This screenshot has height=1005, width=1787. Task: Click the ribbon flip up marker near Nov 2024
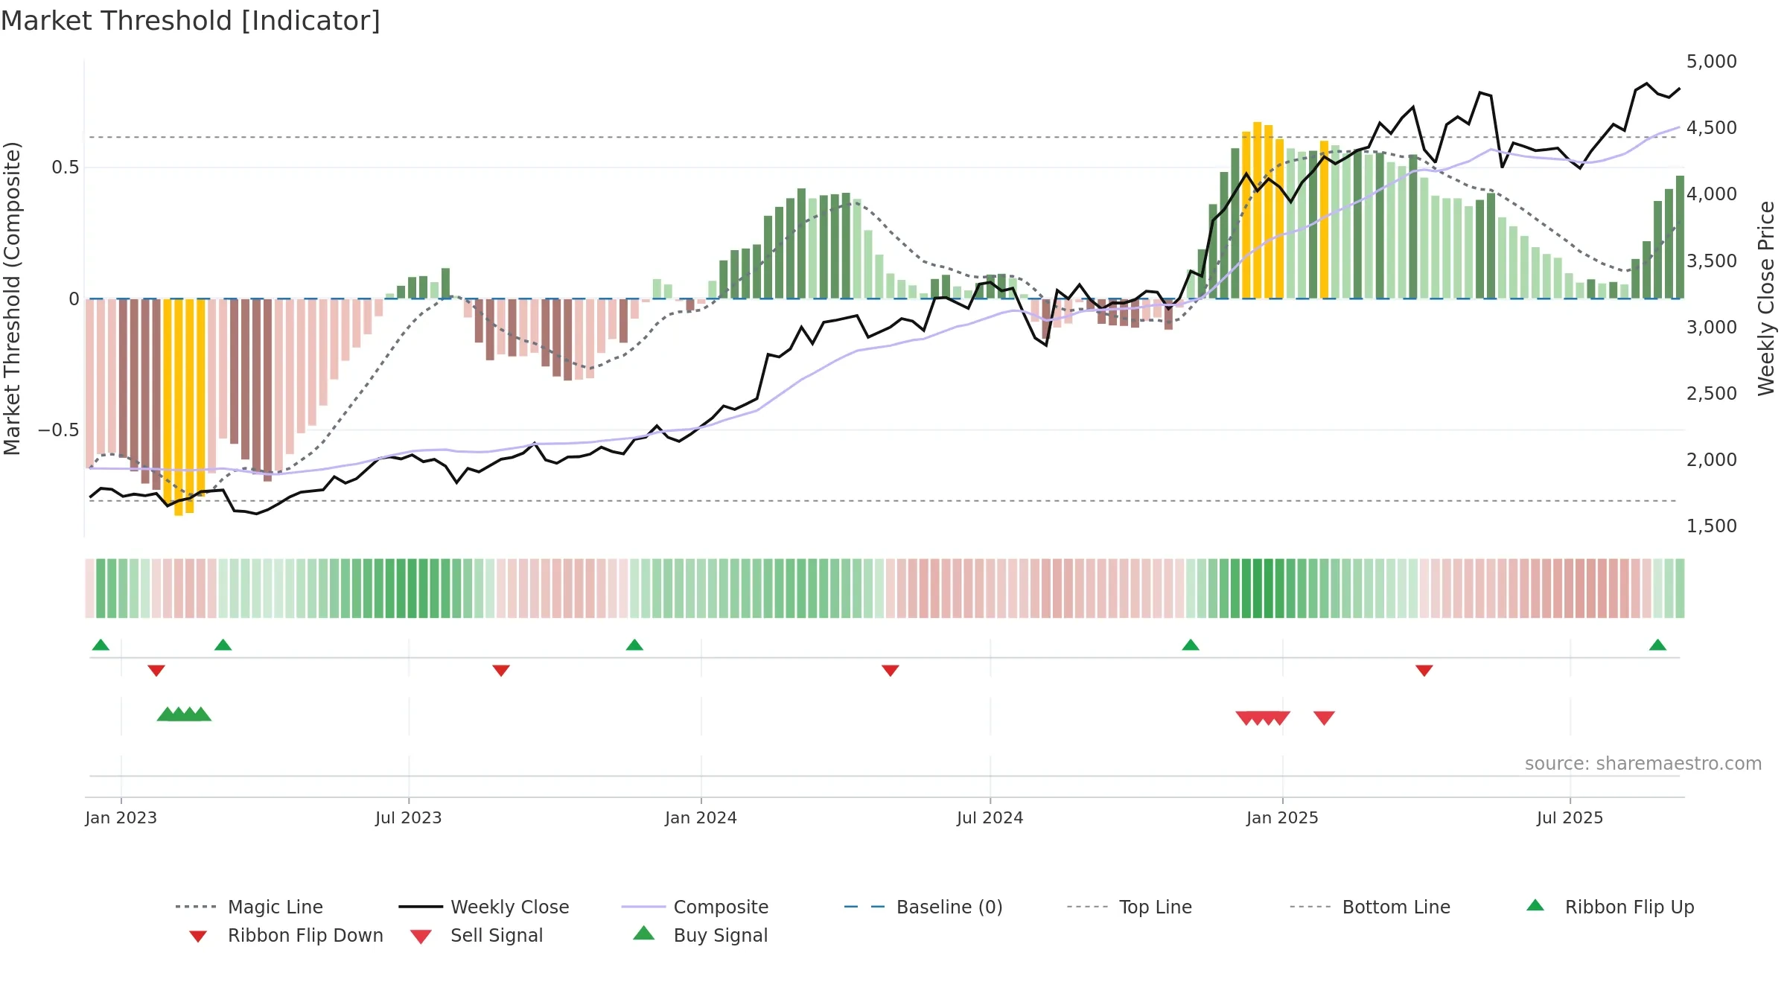pyautogui.click(x=1191, y=645)
